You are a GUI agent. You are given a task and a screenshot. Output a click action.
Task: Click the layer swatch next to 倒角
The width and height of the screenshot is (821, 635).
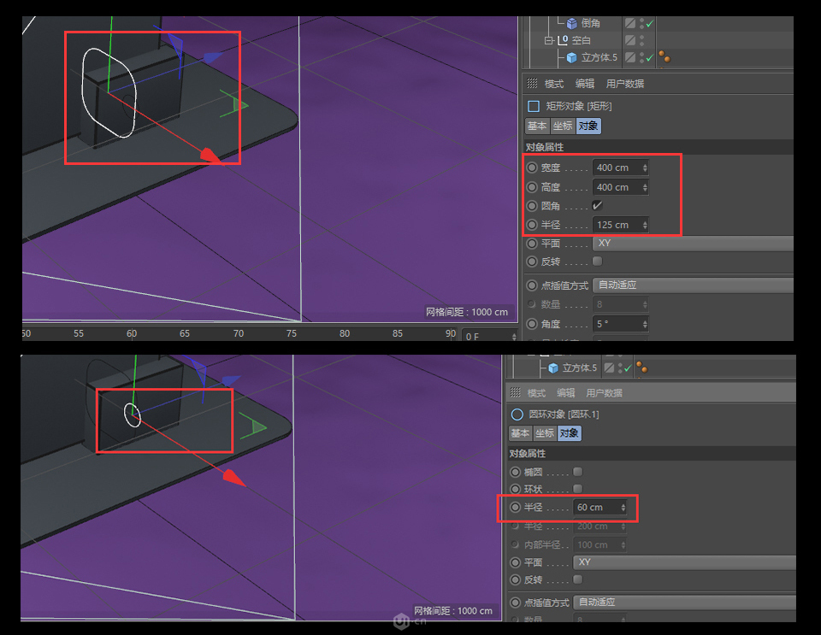point(631,21)
